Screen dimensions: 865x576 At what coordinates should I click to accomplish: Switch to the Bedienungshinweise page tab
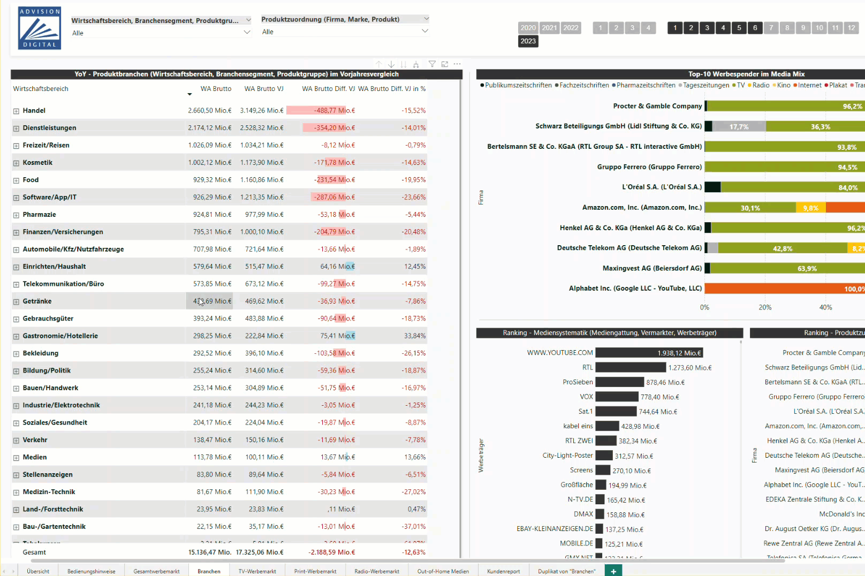pos(92,571)
